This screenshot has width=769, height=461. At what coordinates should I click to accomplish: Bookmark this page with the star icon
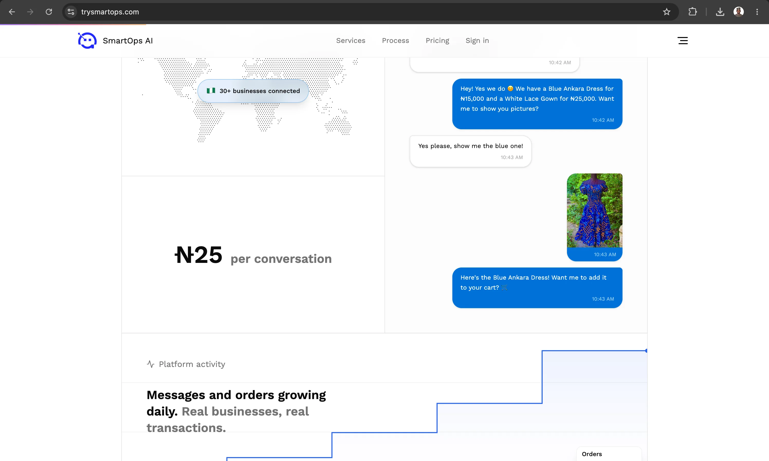click(666, 12)
